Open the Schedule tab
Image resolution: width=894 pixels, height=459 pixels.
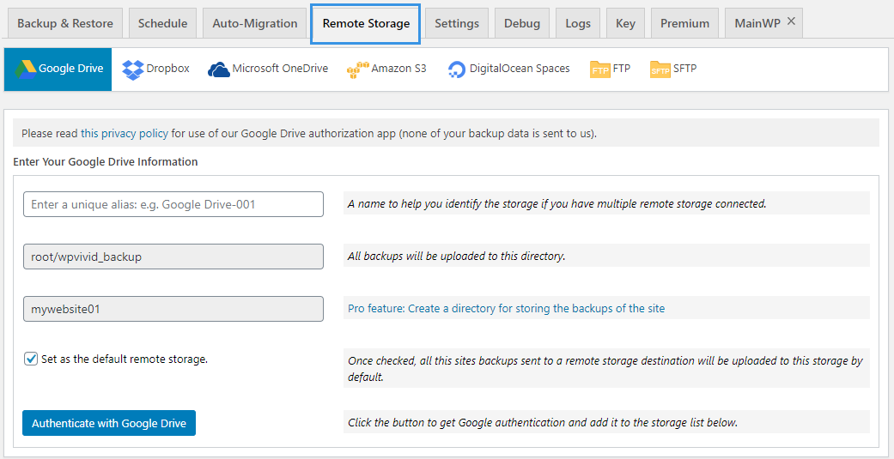click(162, 23)
